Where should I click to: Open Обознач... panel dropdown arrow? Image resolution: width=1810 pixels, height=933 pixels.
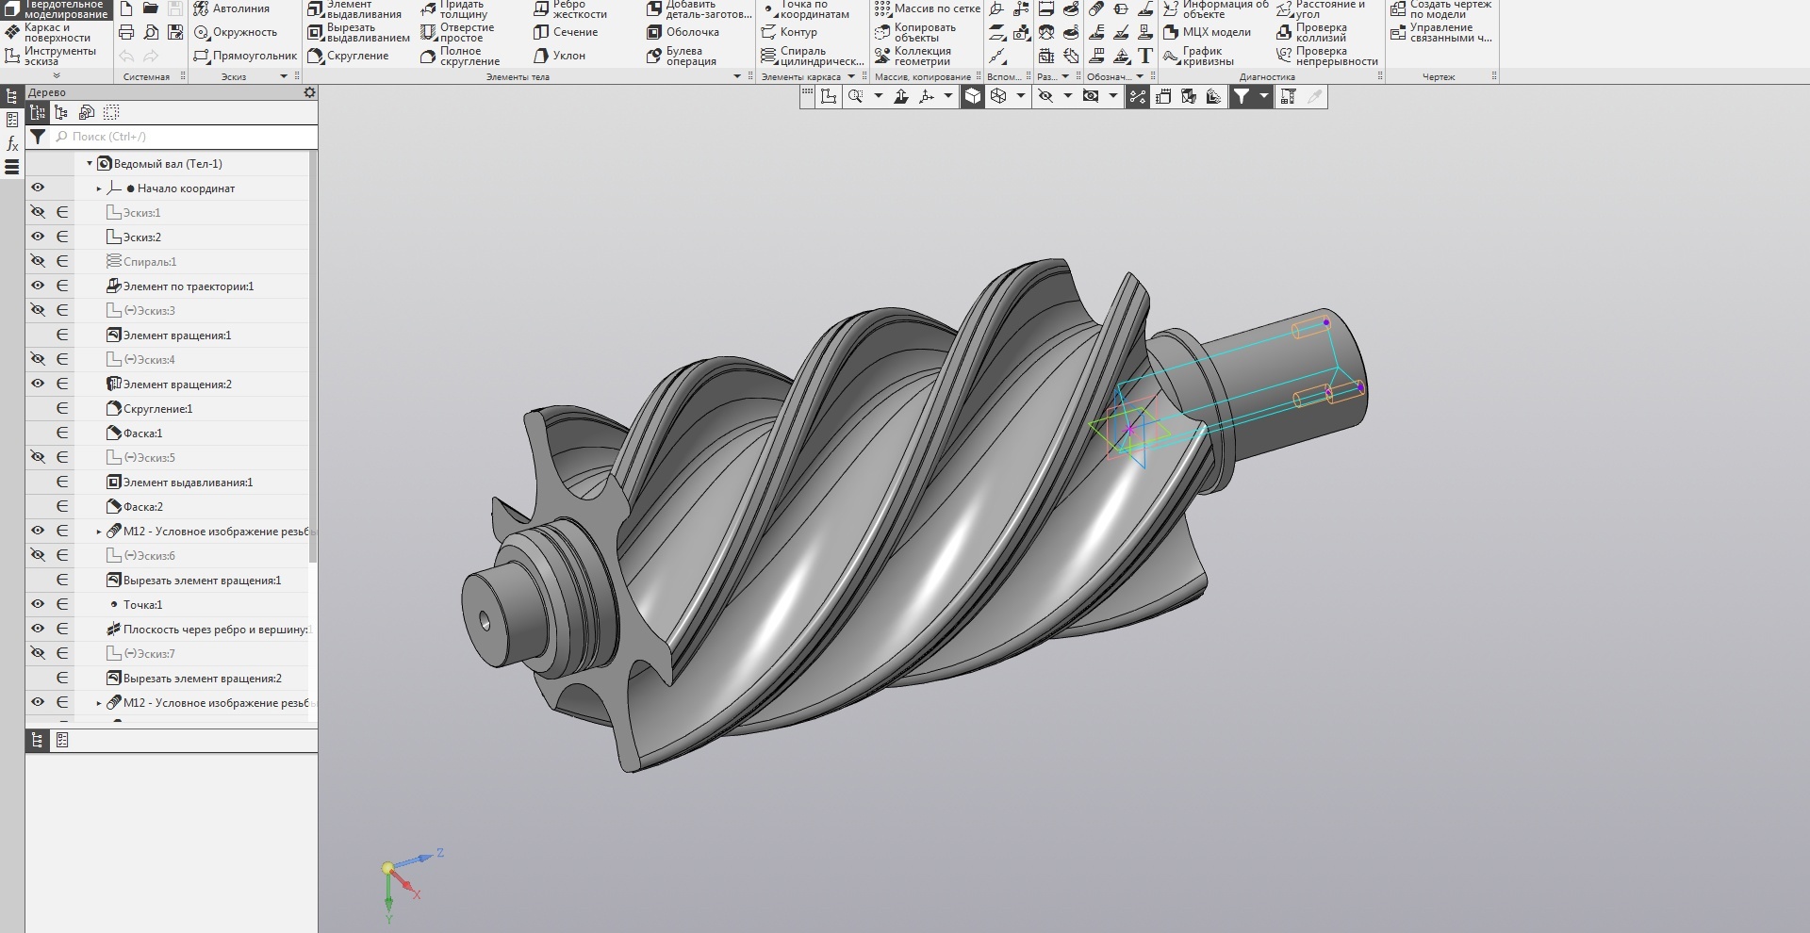point(1139,76)
